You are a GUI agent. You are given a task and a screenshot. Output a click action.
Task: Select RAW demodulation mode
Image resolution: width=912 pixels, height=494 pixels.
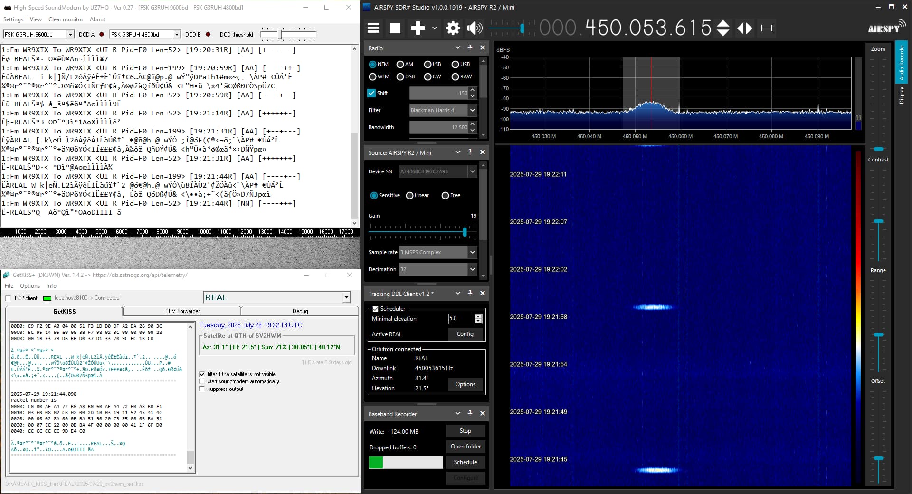pyautogui.click(x=455, y=76)
